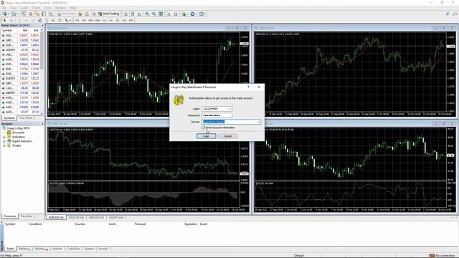
Task: Switch to the USDCHF,H4 chart tab
Action: [76, 218]
